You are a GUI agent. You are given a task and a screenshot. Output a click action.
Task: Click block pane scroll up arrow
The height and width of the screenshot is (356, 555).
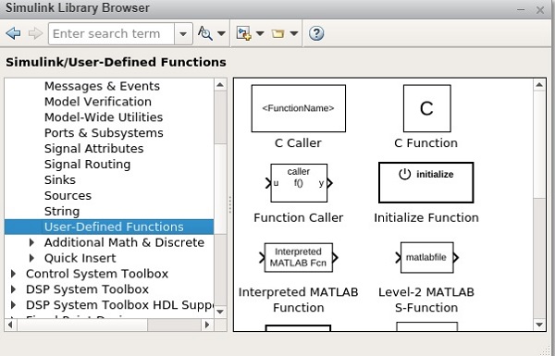(x=539, y=84)
